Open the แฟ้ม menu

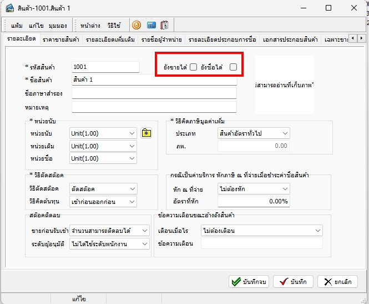pos(17,26)
